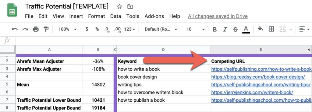312x112 pixels.
Task: Print the spreadsheet
Action: (x=36, y=29)
